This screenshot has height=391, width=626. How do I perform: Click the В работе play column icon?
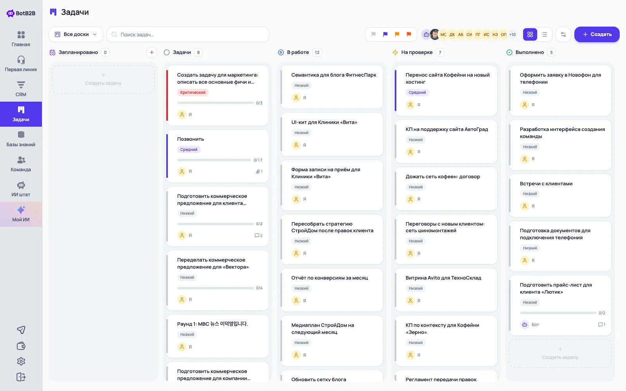[281, 52]
